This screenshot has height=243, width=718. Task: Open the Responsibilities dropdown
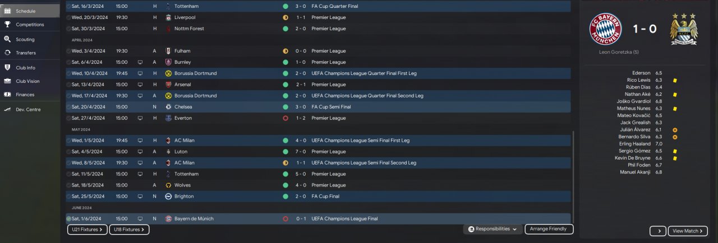click(493, 229)
